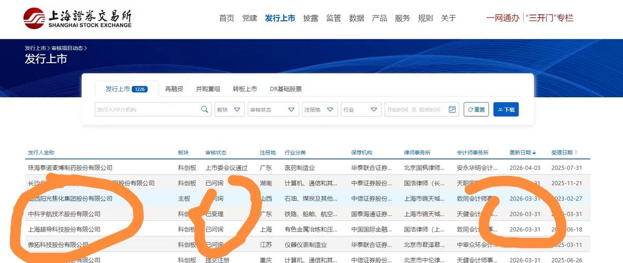
Task: Switch to the 再融资 tab
Action: (174, 89)
